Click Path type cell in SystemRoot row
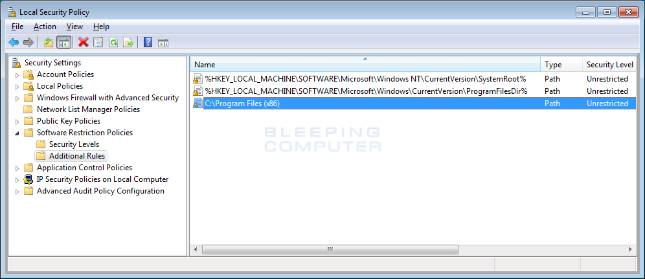The image size is (645, 279). point(552,79)
